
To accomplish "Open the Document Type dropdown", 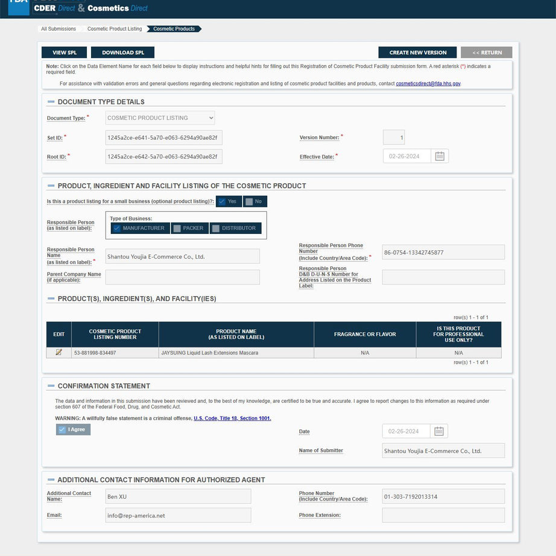I will coord(160,118).
